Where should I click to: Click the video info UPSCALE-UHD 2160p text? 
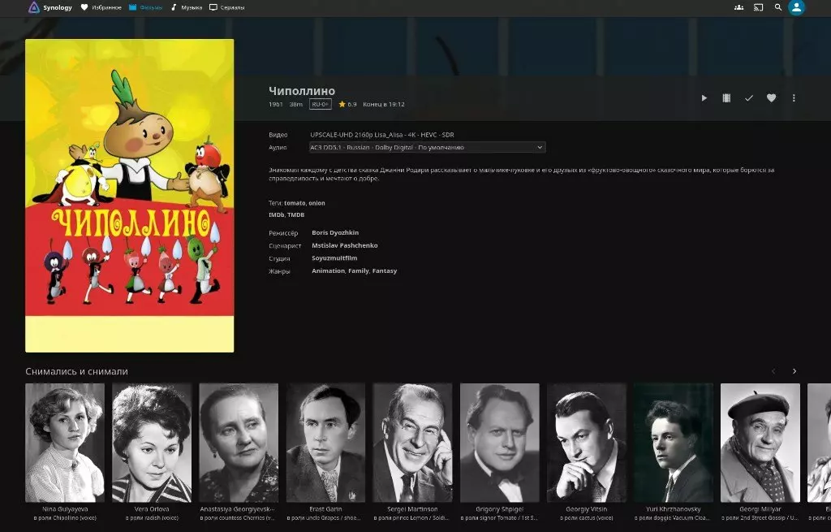tap(382, 135)
